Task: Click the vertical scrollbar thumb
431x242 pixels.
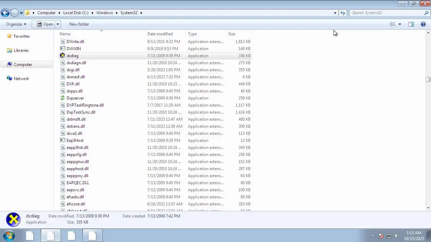Action: [428, 79]
